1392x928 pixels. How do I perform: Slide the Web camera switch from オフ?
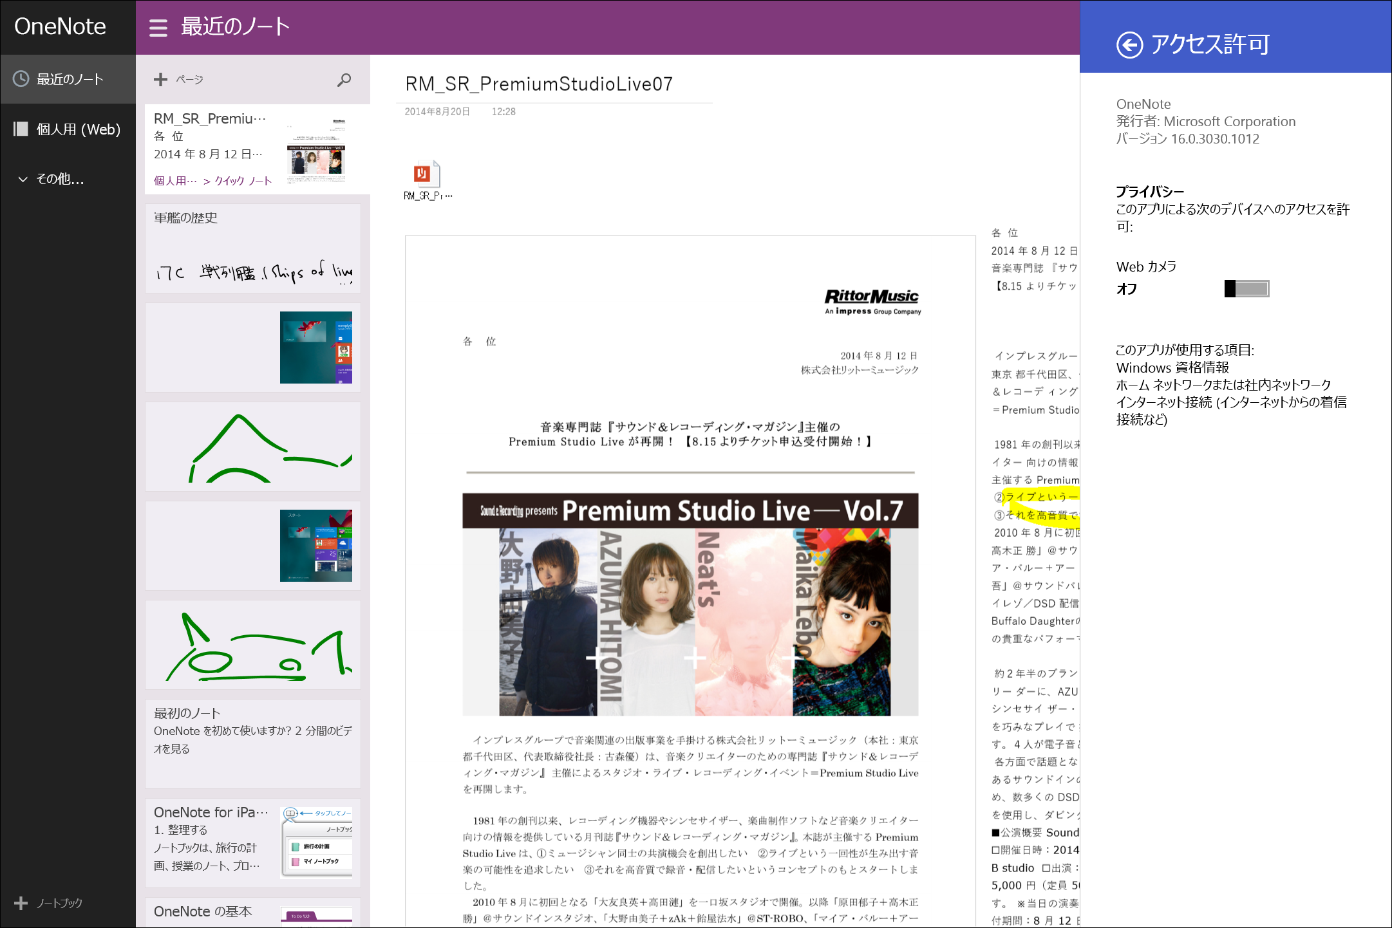(x=1246, y=289)
